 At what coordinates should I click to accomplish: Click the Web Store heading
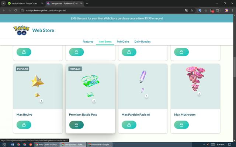click(x=43, y=30)
